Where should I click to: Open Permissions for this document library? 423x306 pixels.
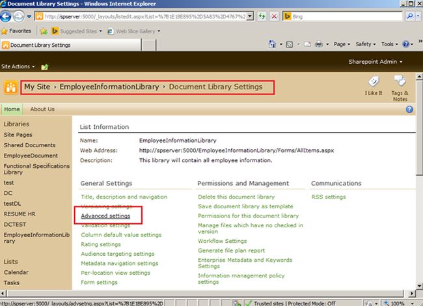click(249, 216)
